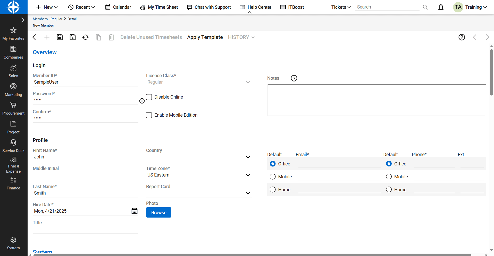Click the Notes history clock icon
Viewport: 494px width, 256px height.
tap(294, 78)
